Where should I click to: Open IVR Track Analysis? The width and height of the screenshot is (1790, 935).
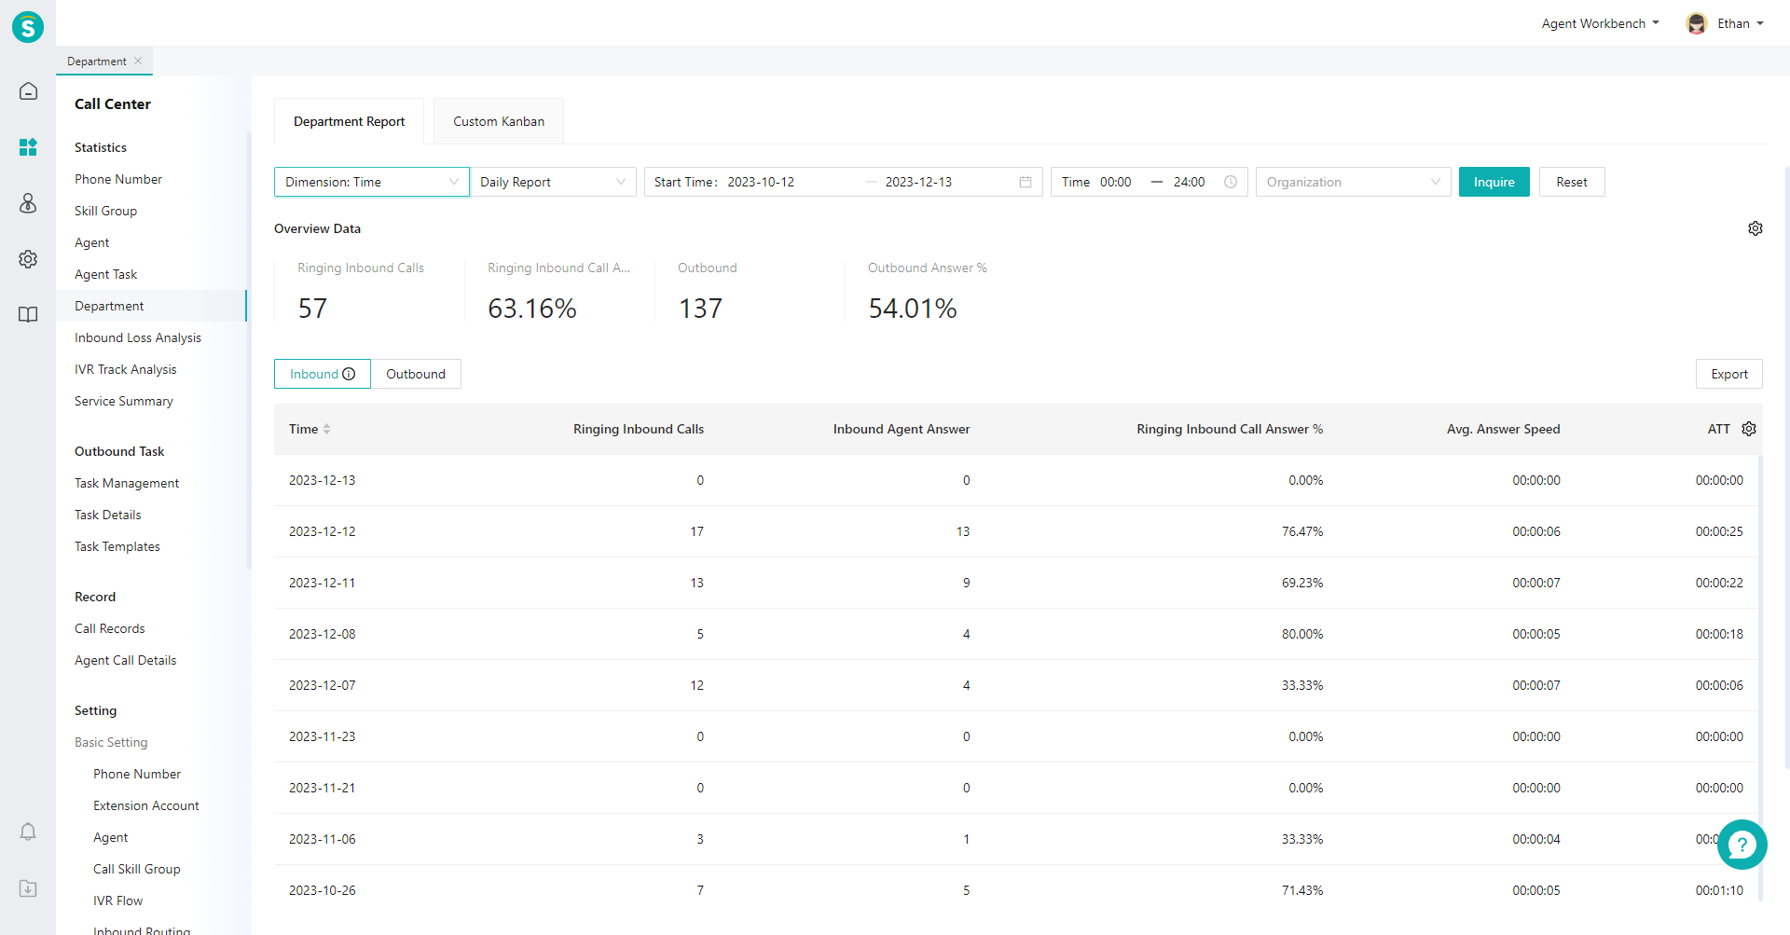point(126,369)
